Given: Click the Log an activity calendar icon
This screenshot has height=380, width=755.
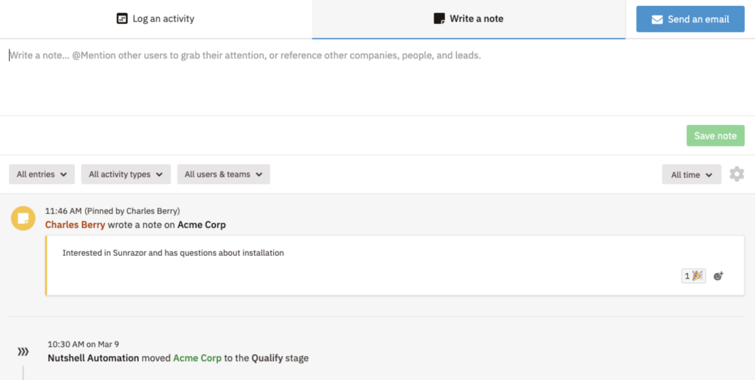Looking at the screenshot, I should [x=121, y=18].
